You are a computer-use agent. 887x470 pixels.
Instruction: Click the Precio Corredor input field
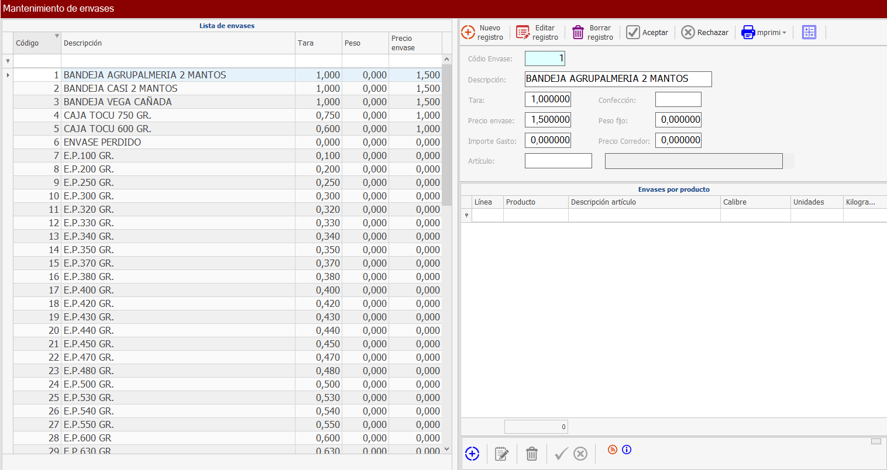click(x=678, y=140)
